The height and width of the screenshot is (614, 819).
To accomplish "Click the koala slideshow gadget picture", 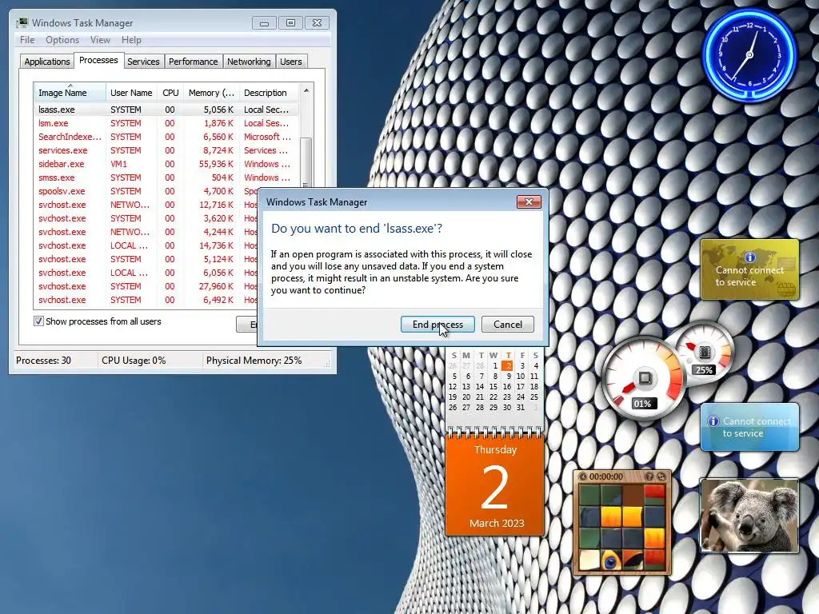I will [749, 516].
